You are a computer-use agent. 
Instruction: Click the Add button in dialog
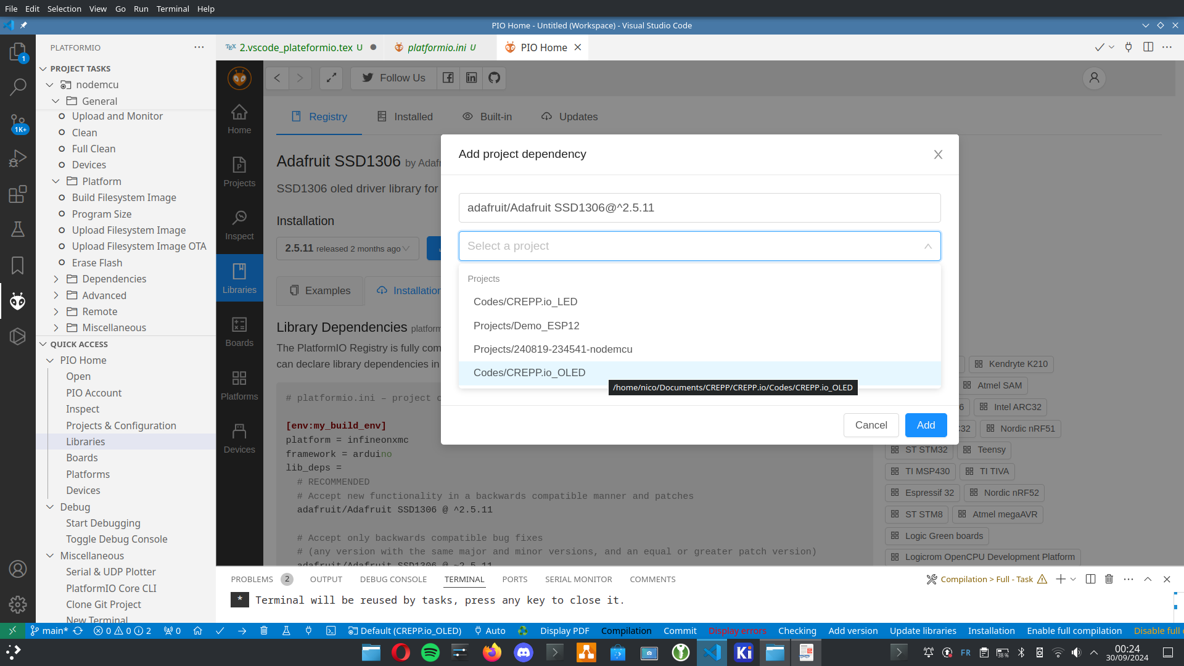coord(926,425)
